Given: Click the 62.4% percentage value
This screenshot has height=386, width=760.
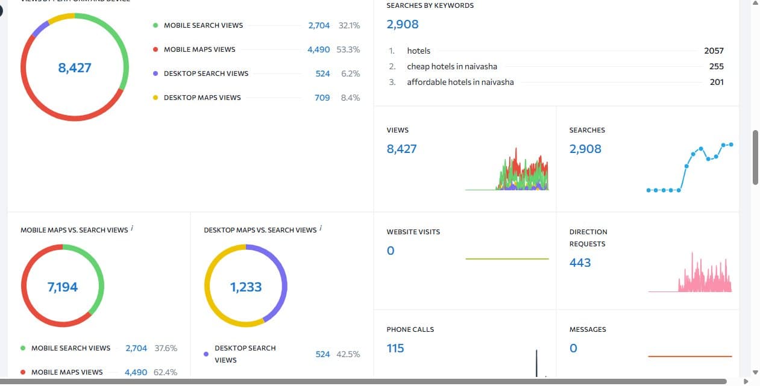Looking at the screenshot, I should click(166, 372).
